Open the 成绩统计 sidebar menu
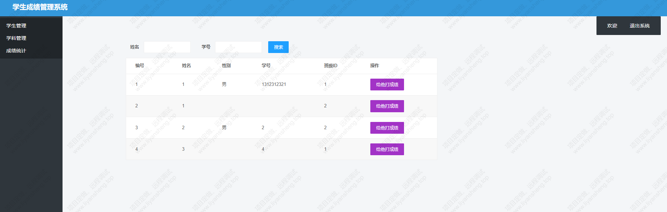667x212 pixels. (x=16, y=51)
